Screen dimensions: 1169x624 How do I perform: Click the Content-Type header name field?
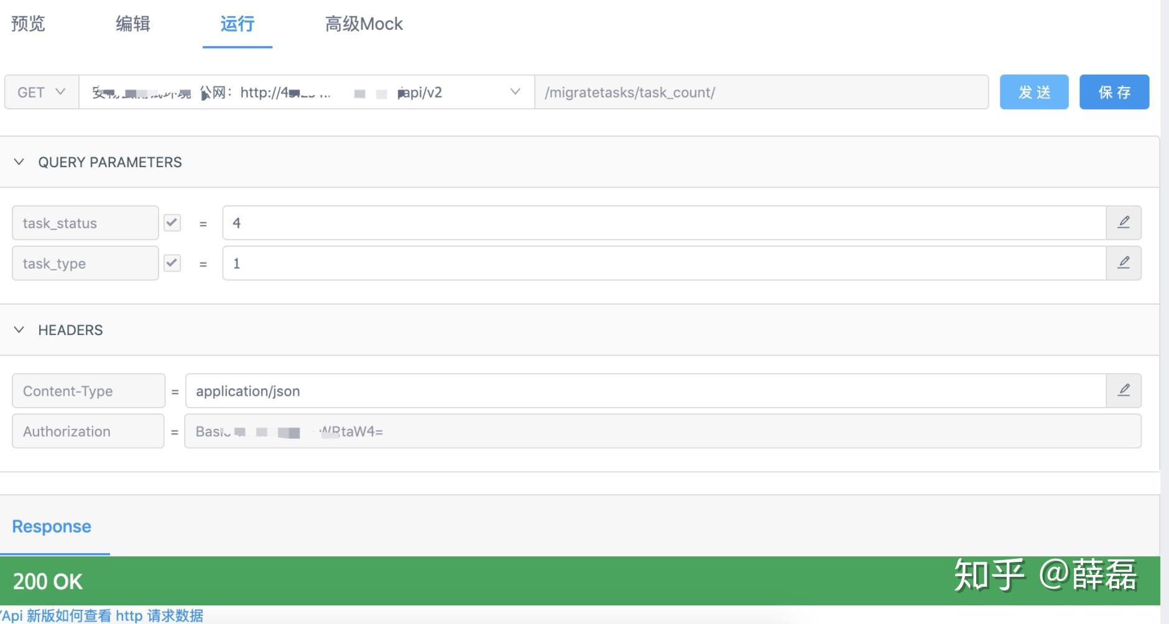[x=88, y=390]
